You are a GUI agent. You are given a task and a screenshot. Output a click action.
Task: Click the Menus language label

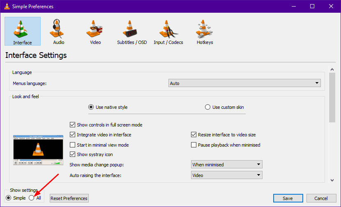click(x=30, y=83)
